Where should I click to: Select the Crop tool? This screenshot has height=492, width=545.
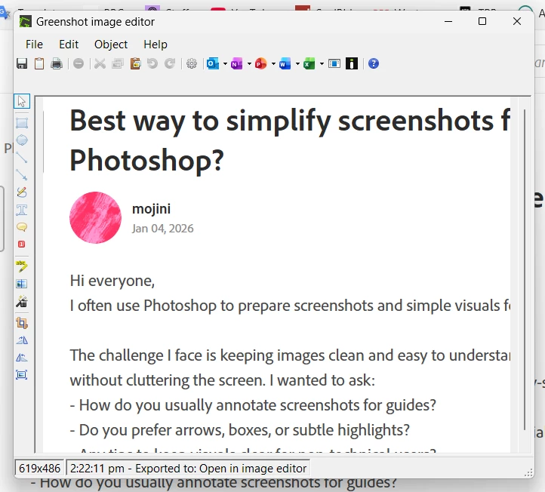(22, 323)
